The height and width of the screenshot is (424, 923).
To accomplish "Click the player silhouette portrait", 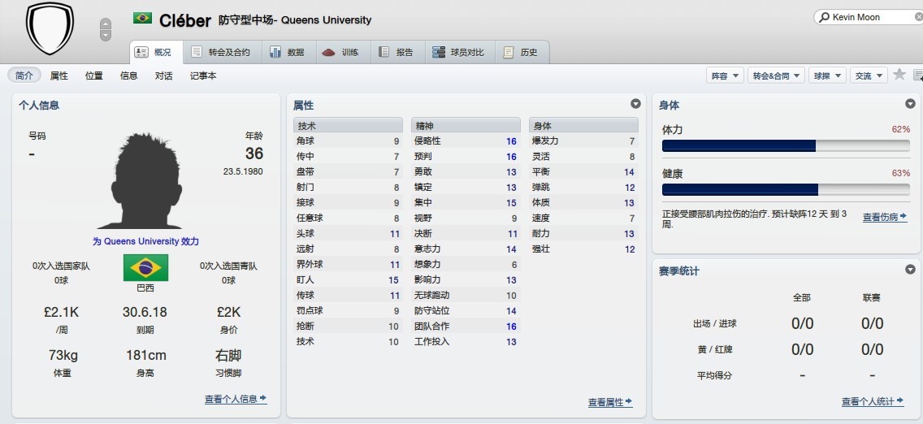I will click(x=146, y=181).
